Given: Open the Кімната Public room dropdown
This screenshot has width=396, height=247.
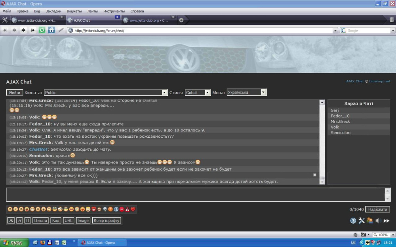Looking at the screenshot, I should (x=106, y=93).
